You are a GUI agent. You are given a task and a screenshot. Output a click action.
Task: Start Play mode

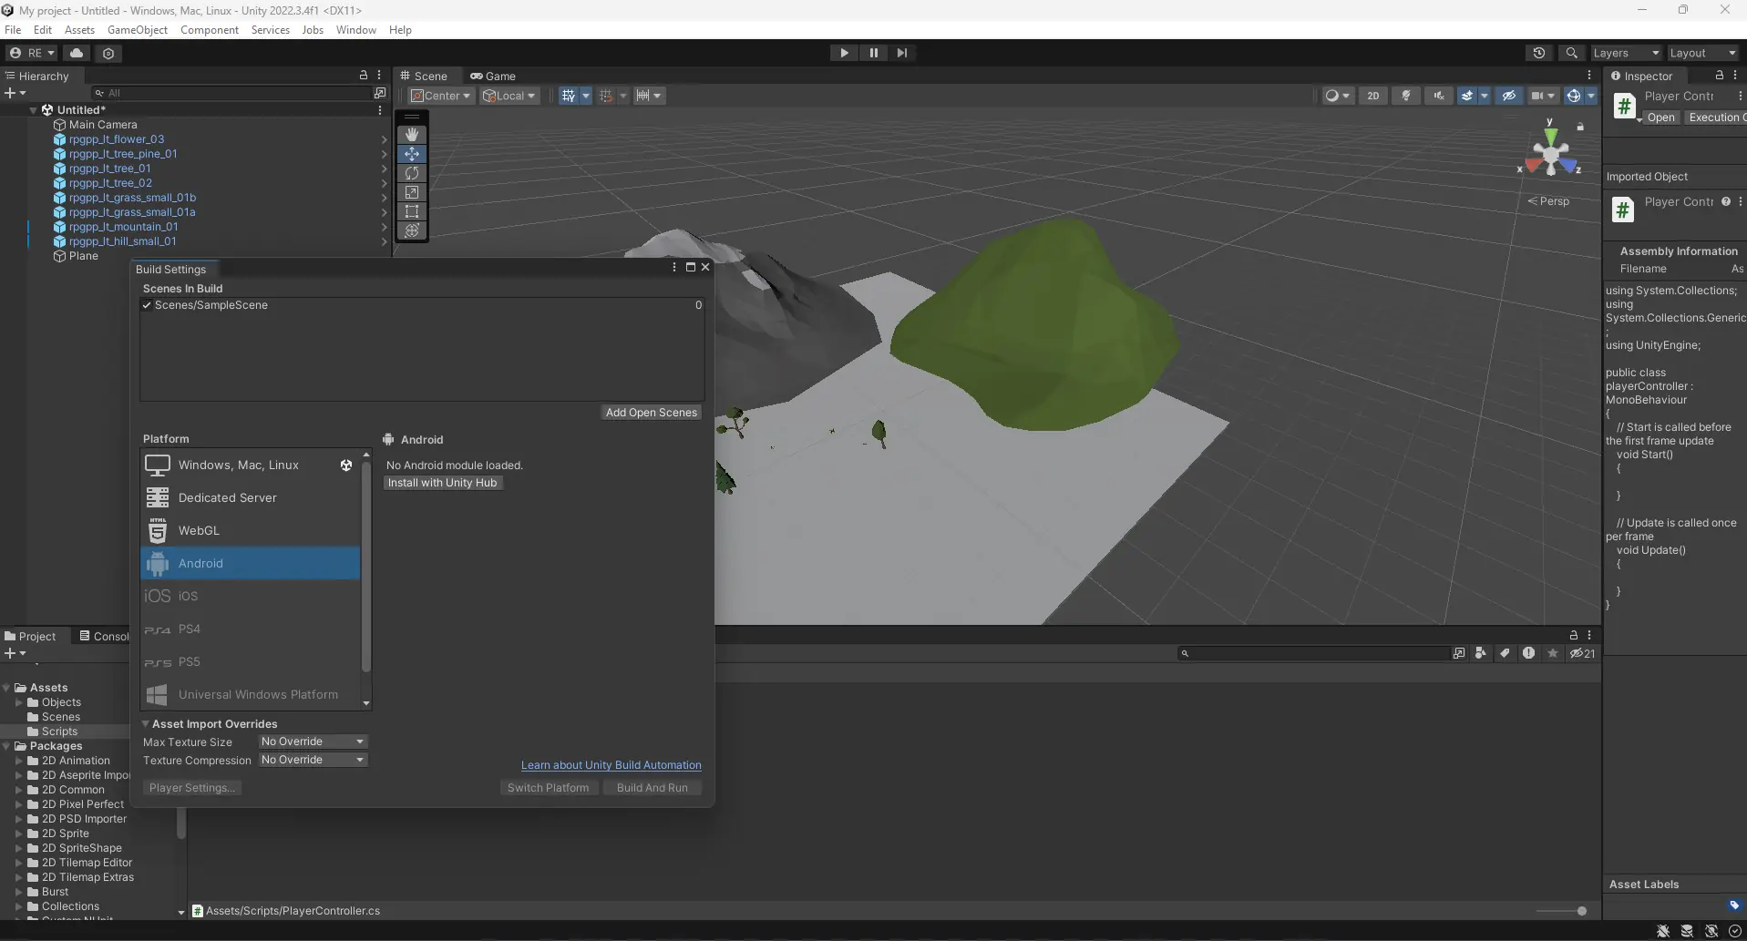pos(844,53)
